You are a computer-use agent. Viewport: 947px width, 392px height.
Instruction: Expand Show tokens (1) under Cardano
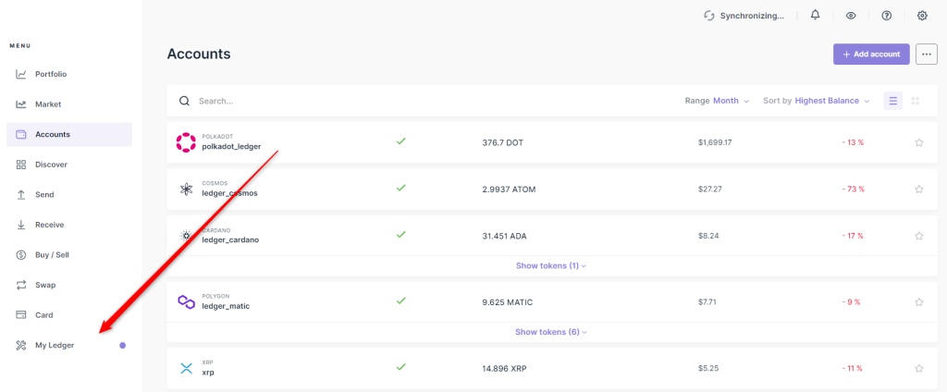550,265
